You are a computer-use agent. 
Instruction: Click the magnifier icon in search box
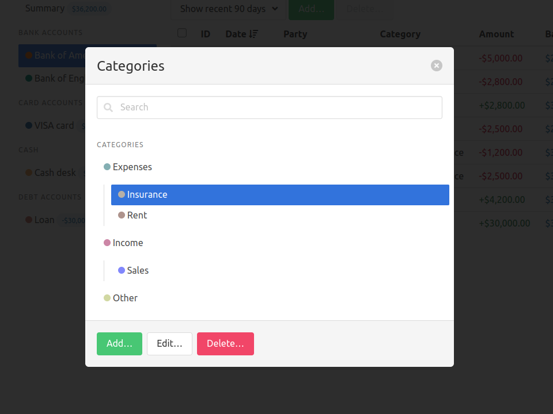coord(108,108)
